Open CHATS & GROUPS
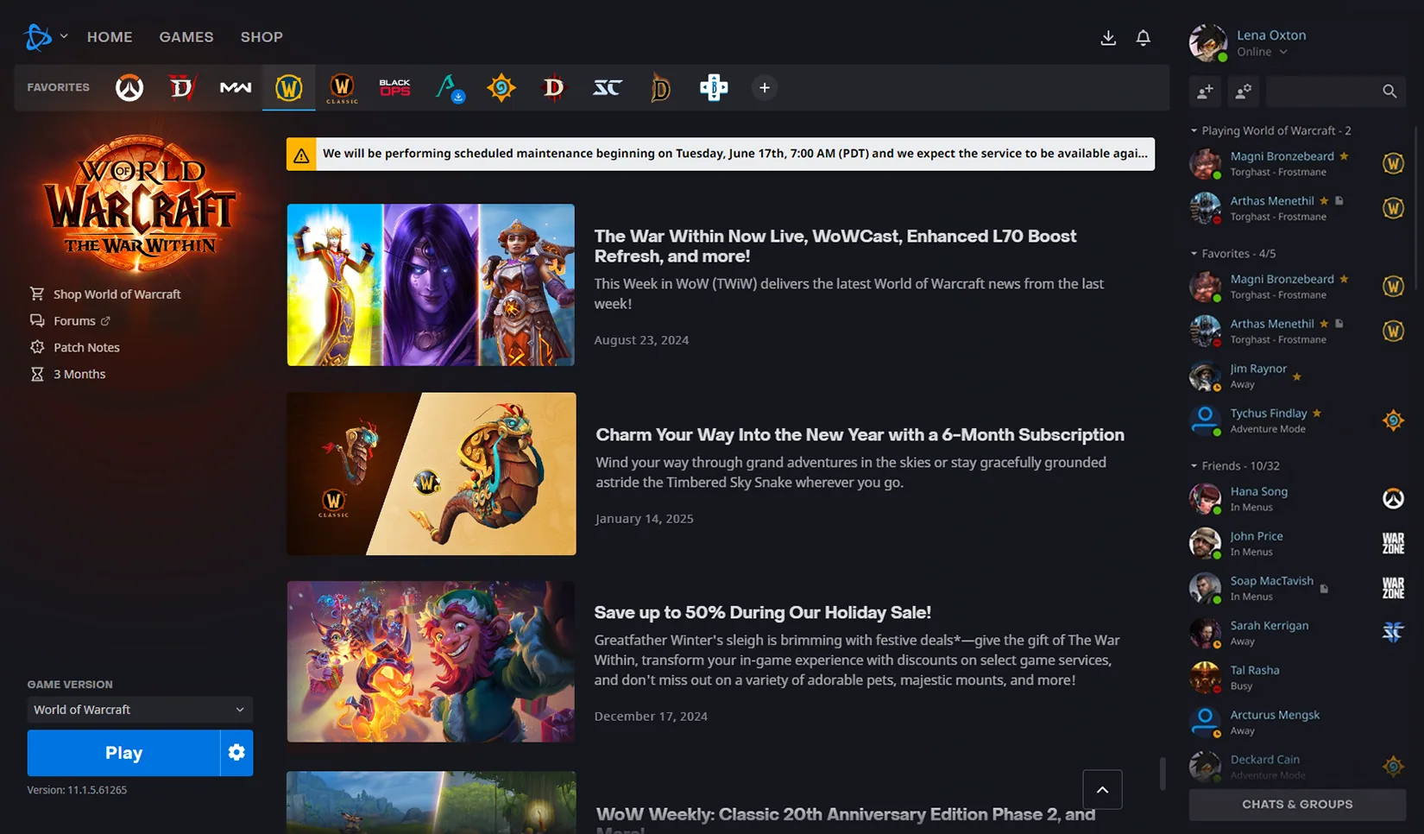Image resolution: width=1424 pixels, height=834 pixels. (x=1297, y=805)
